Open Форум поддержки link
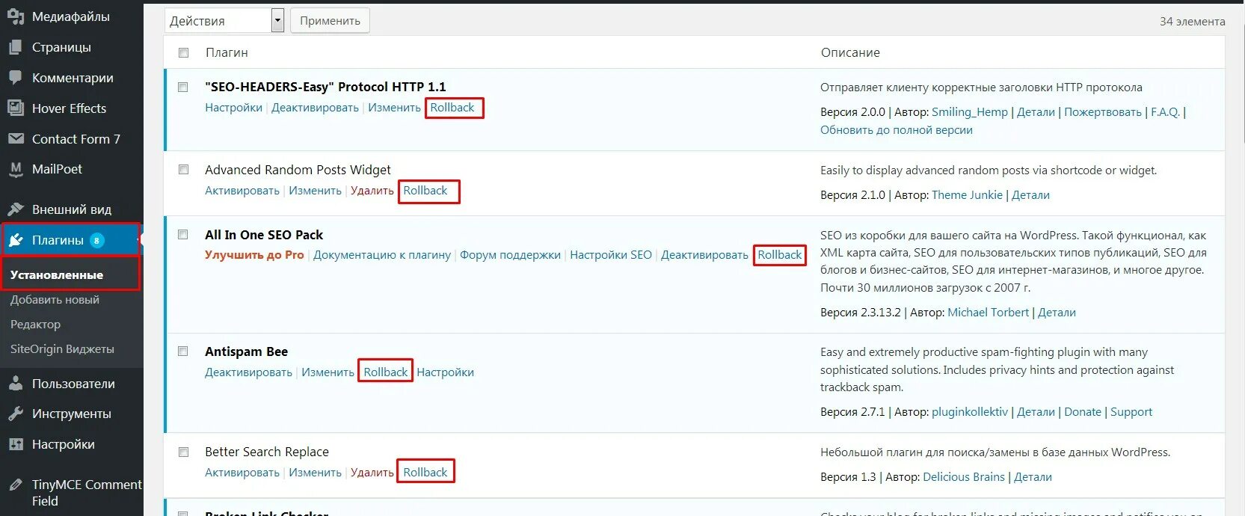The width and height of the screenshot is (1245, 516). pyautogui.click(x=510, y=255)
